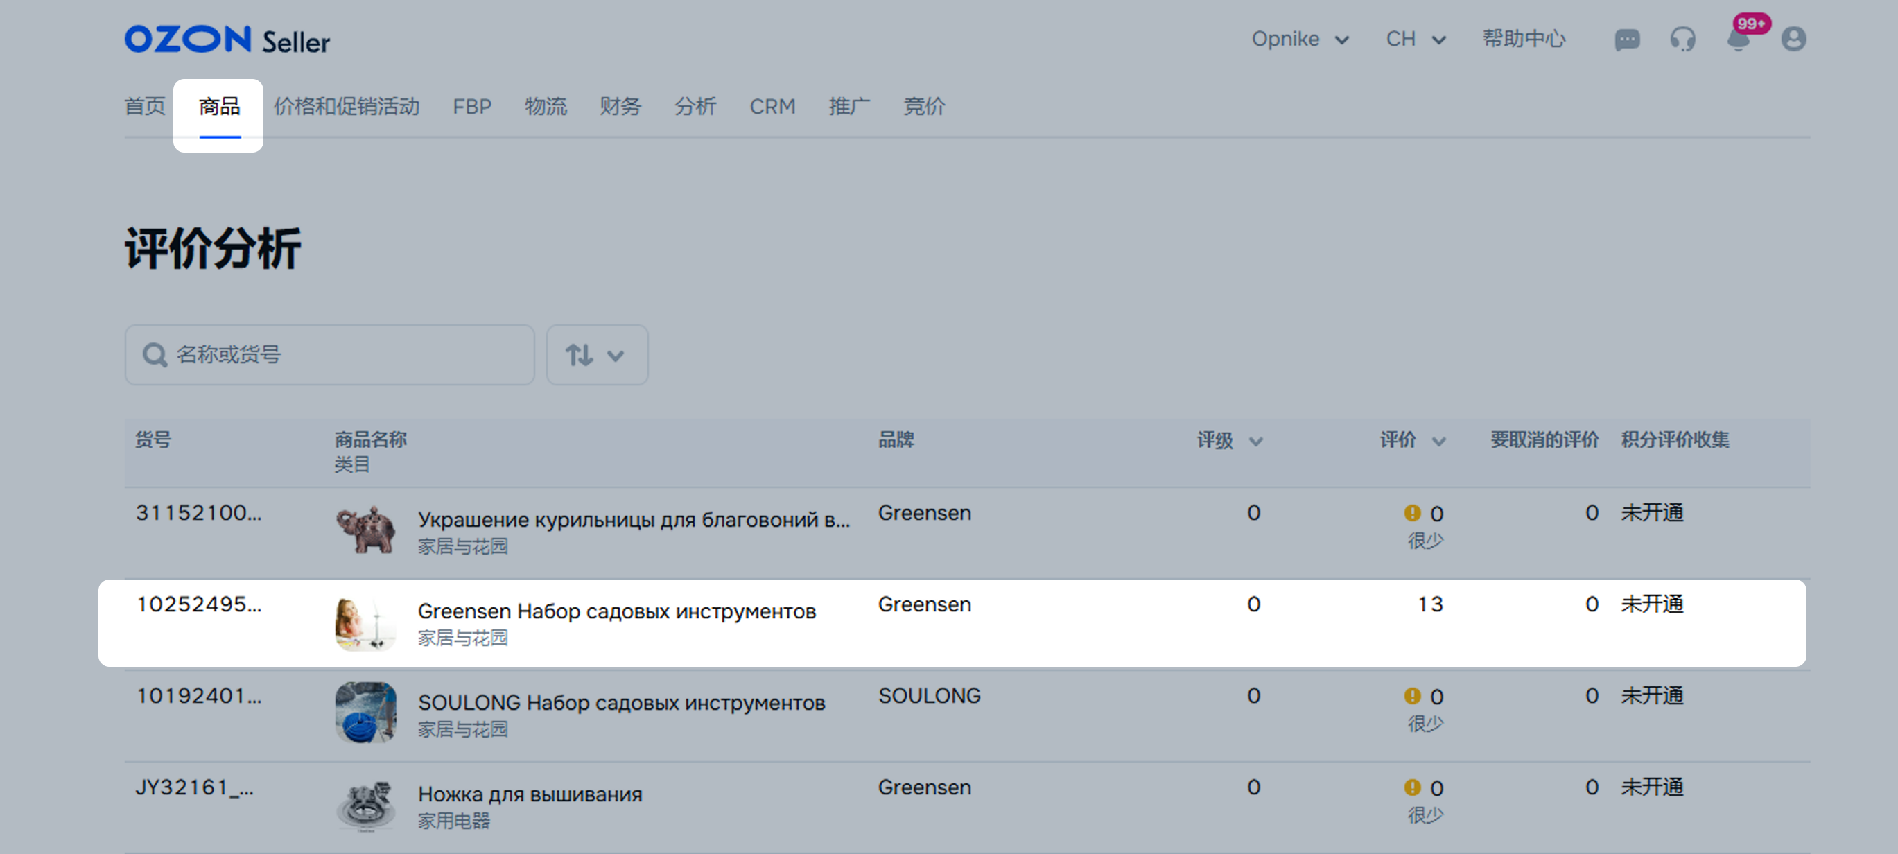This screenshot has width=1898, height=854.
Task: Click warning icon in JY32161 row
Action: (x=1411, y=787)
